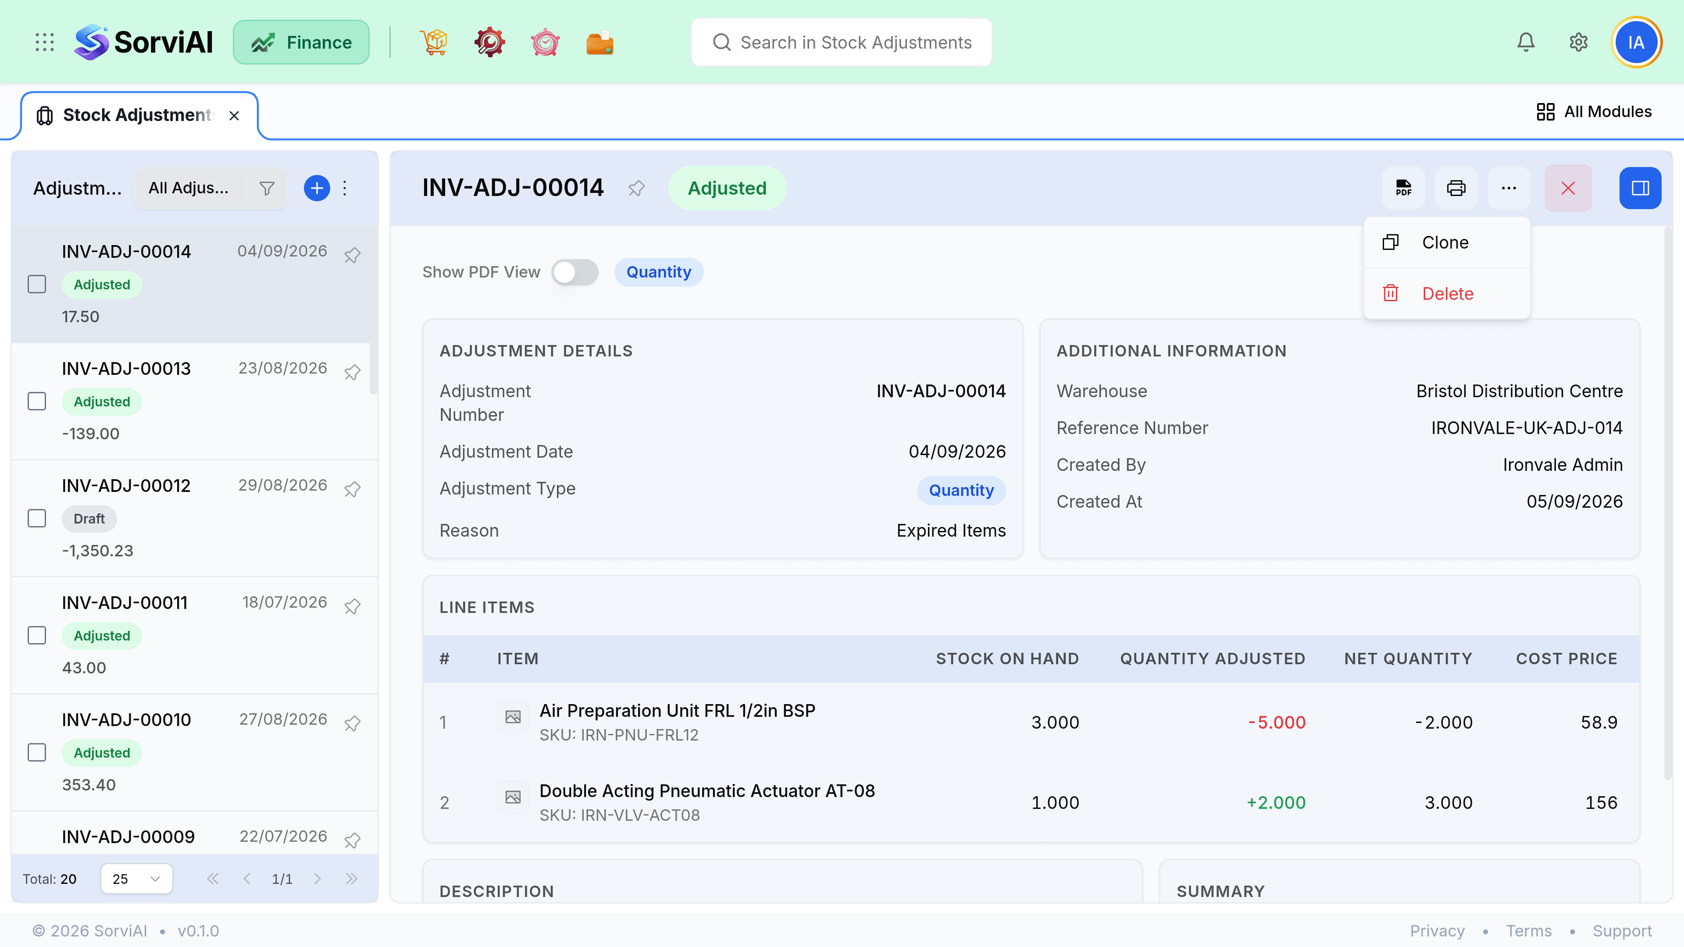Switch to Stock Adjustments tab
The image size is (1684, 947).
pos(139,116)
